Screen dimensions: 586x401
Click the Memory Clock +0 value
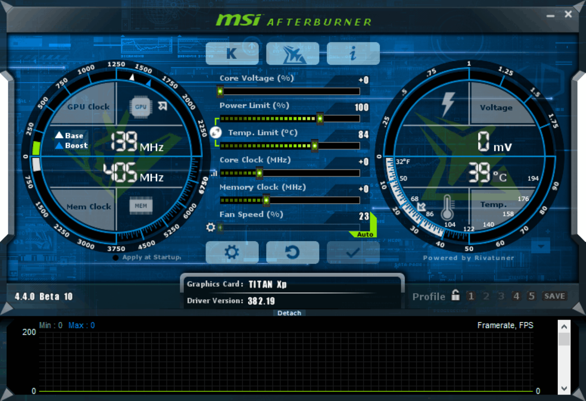click(x=364, y=189)
